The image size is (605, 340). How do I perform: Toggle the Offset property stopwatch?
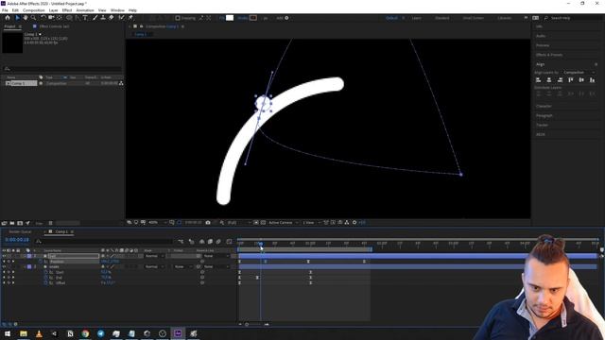point(46,283)
